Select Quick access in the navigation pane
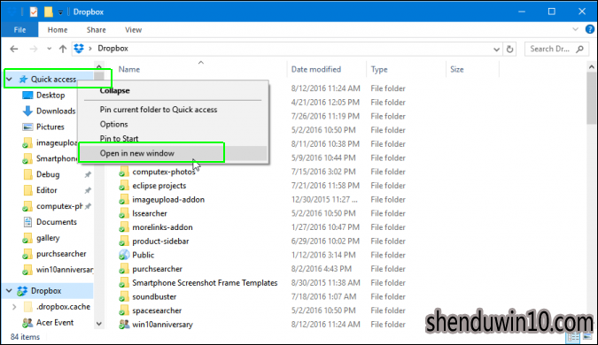The height and width of the screenshot is (345, 598). click(x=53, y=80)
